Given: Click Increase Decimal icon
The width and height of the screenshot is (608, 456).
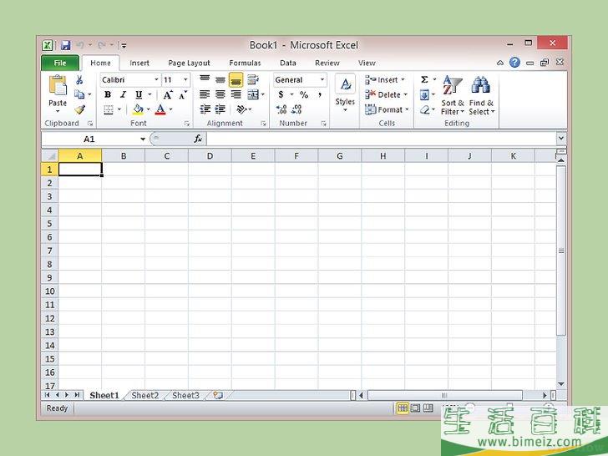Looking at the screenshot, I should click(x=281, y=109).
